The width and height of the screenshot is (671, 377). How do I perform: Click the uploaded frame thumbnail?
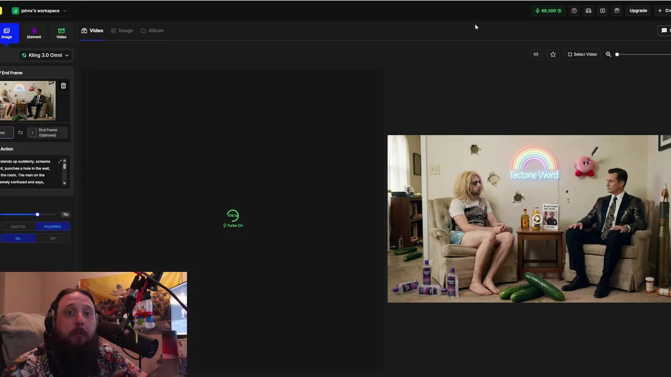point(27,100)
